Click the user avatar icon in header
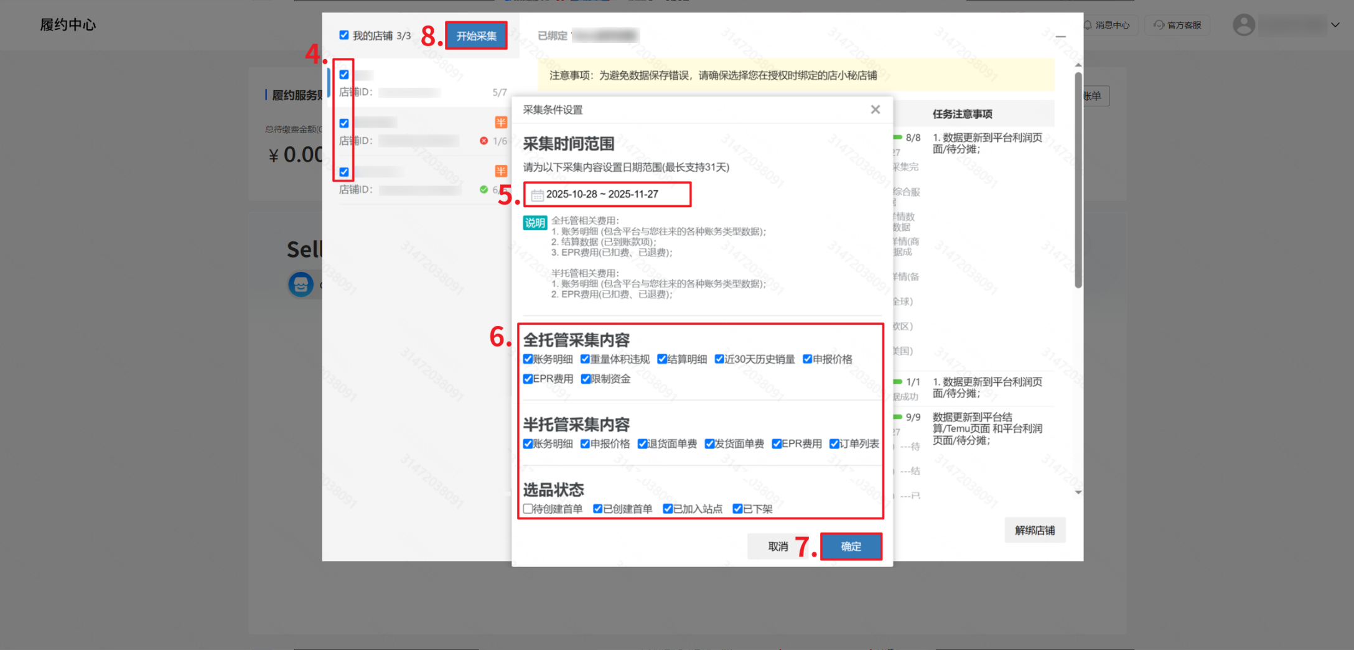This screenshot has height=650, width=1354. point(1243,25)
